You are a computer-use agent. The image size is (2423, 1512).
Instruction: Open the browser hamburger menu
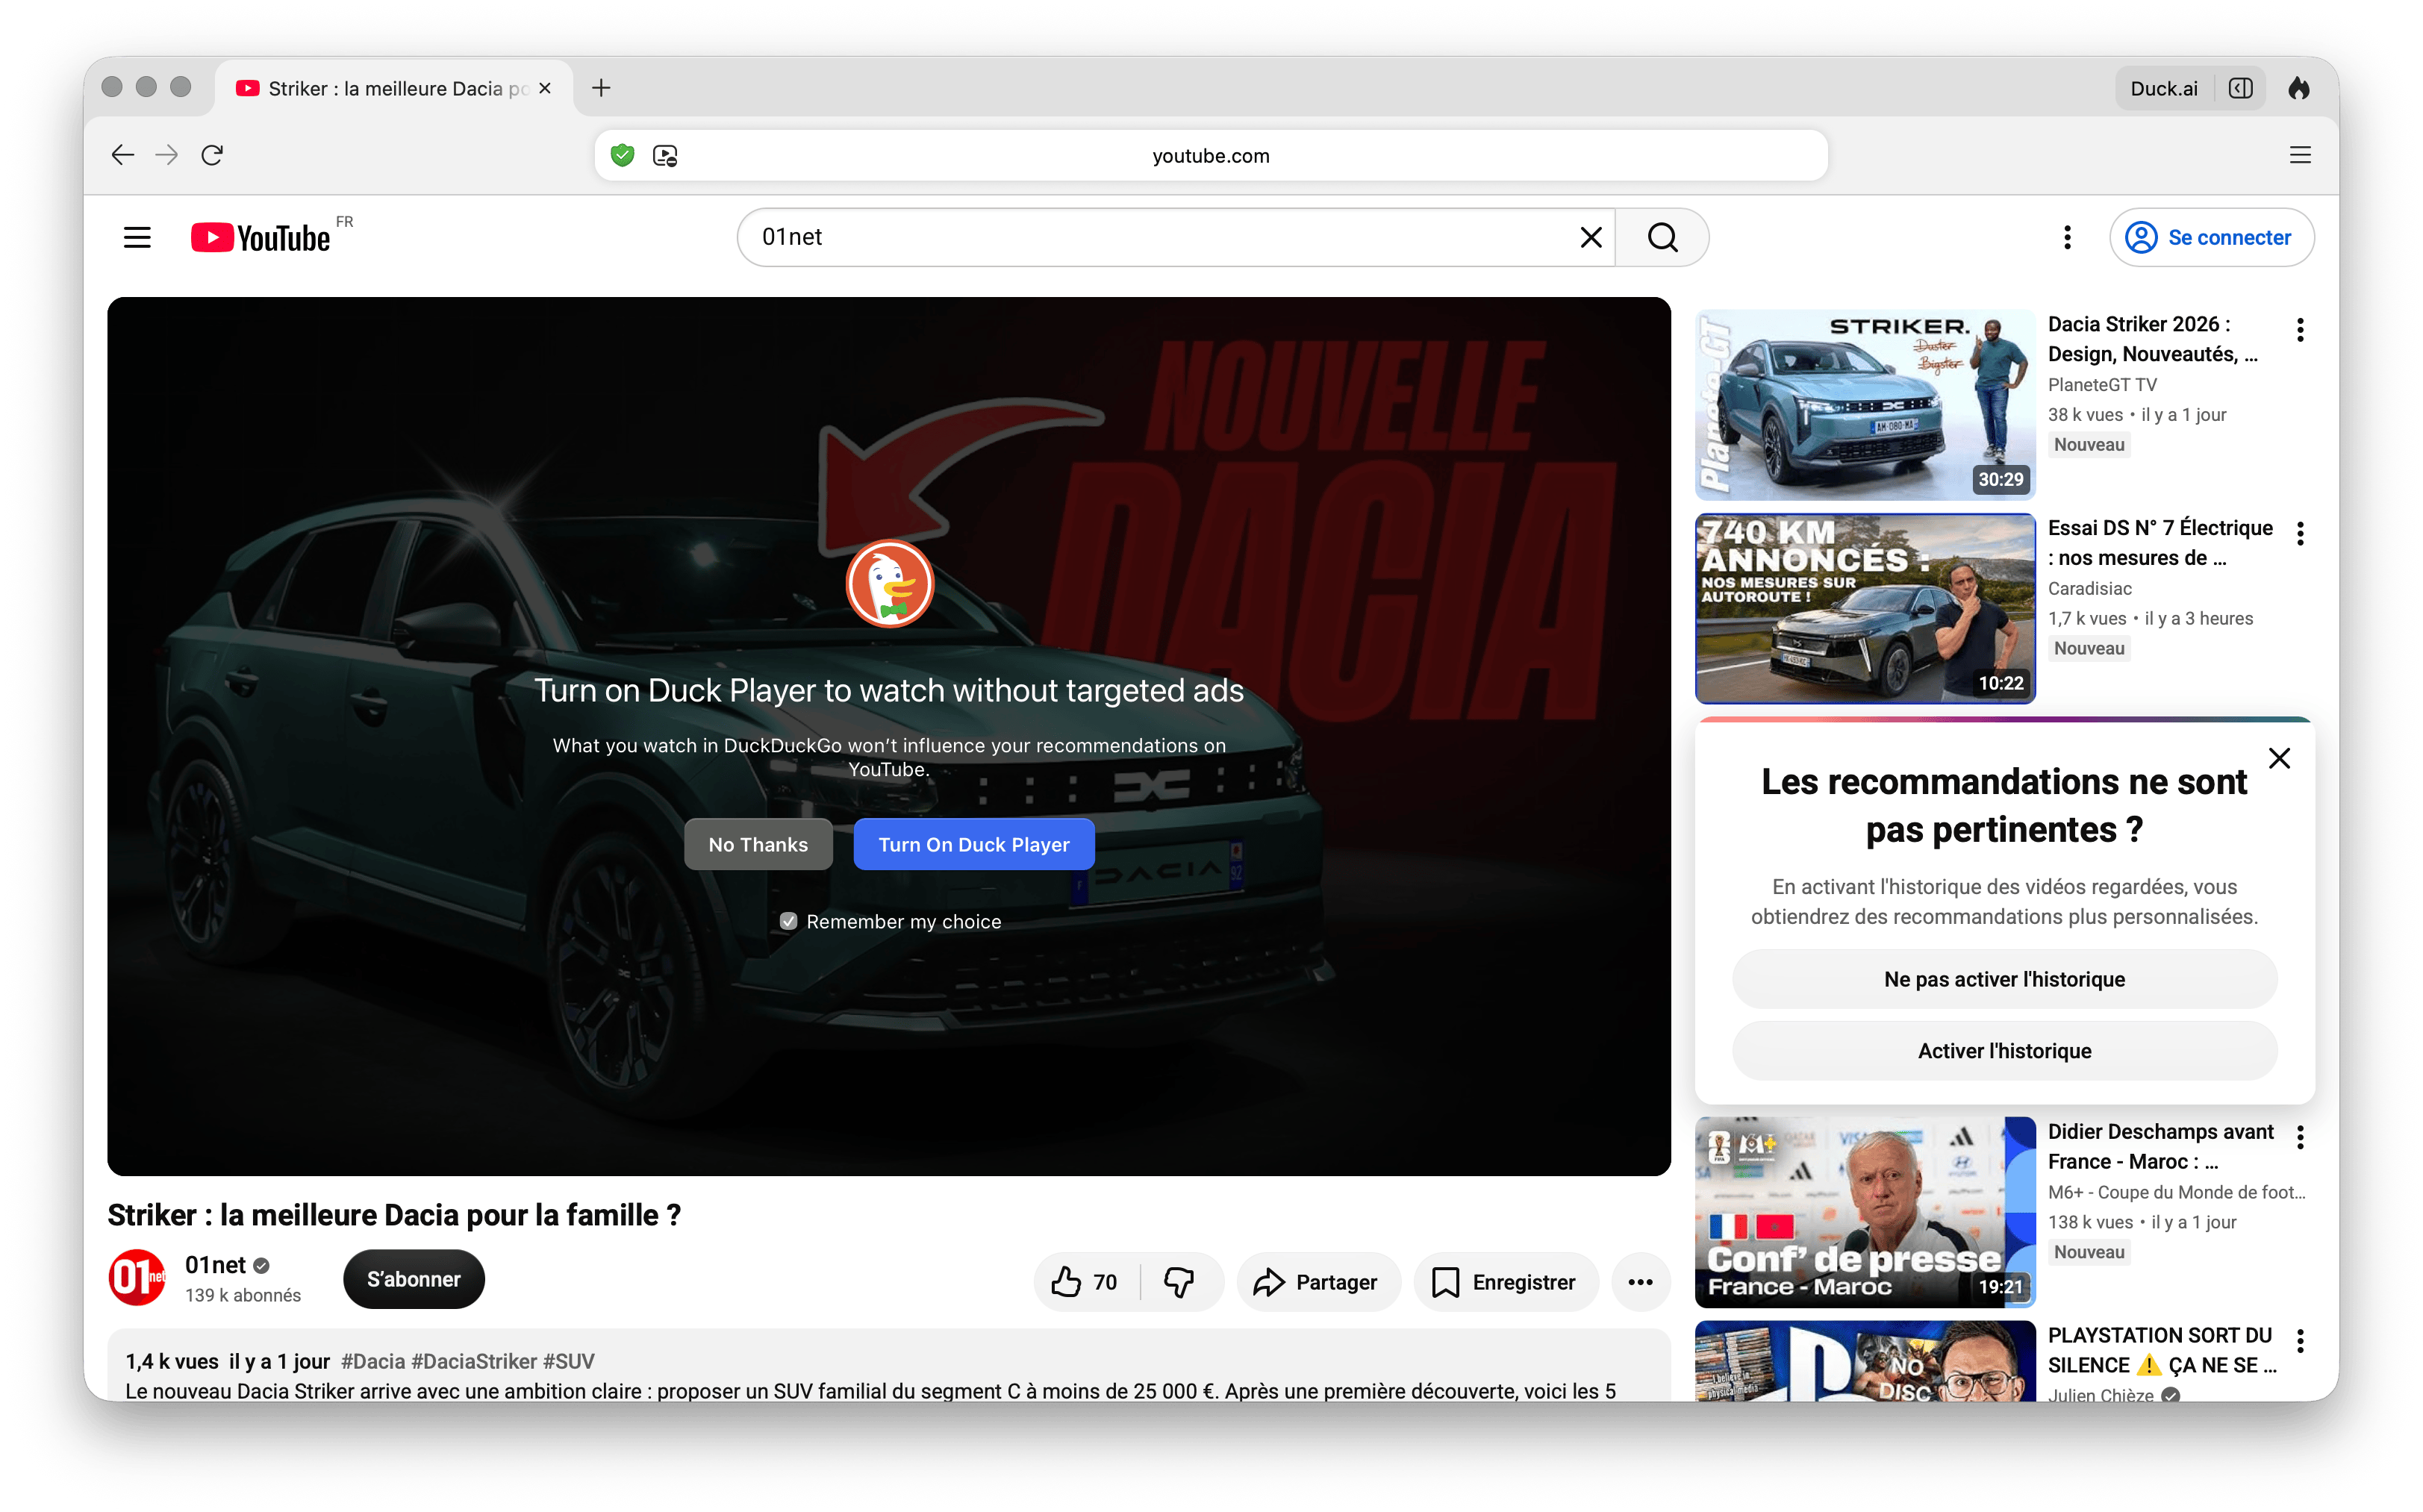(x=2300, y=155)
